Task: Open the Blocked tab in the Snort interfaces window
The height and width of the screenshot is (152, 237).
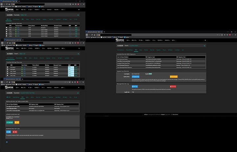Action: click(x=36, y=58)
